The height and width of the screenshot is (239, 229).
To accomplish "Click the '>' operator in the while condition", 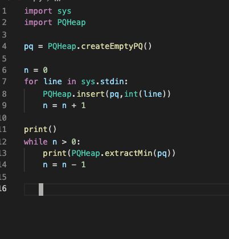I will click(64, 142).
